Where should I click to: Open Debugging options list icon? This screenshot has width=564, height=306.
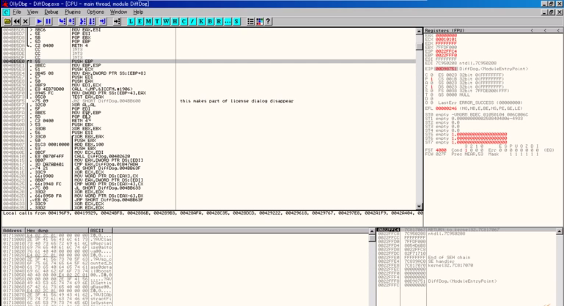coord(250,21)
